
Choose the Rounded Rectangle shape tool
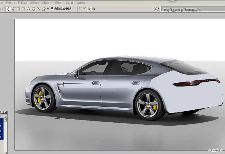click(23, 9)
